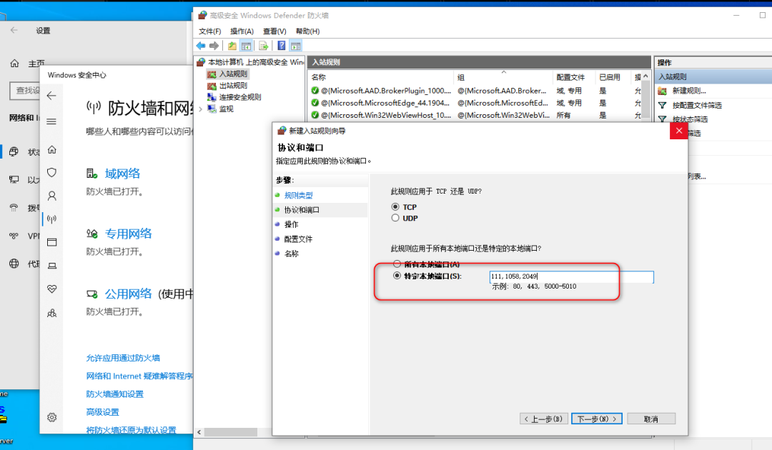Screen dimensions: 772x450
Task: Open 专用网络 link
Action: pos(129,234)
